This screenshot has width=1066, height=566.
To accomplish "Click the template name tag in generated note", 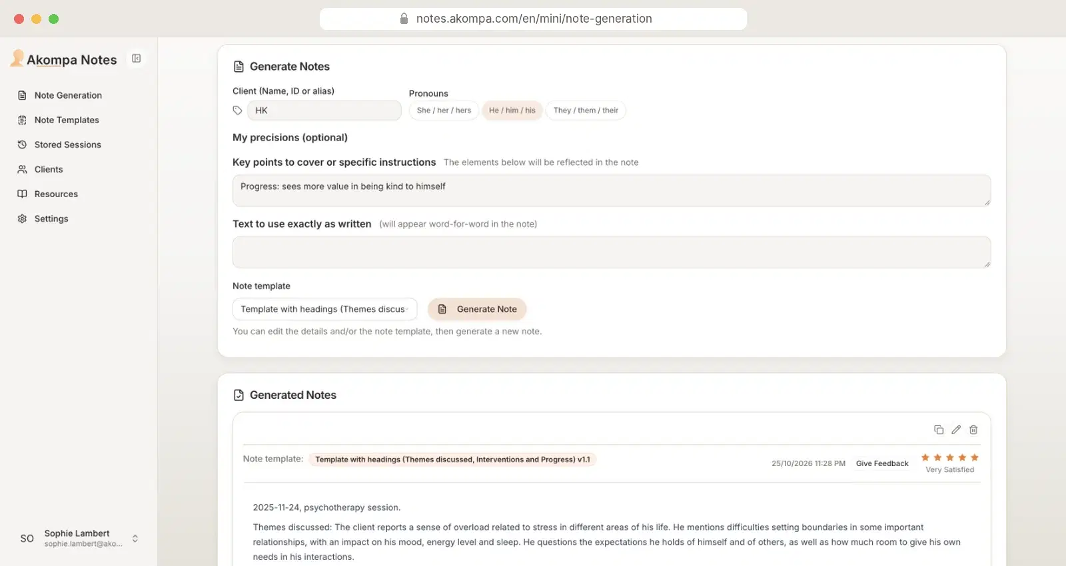I will tap(452, 459).
